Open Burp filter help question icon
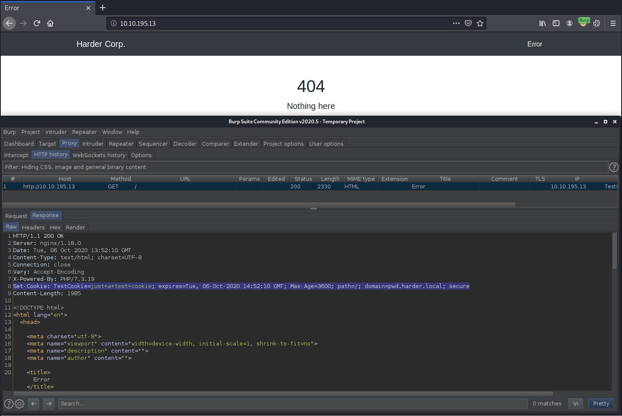Screen dimensions: 622x416 [614, 167]
